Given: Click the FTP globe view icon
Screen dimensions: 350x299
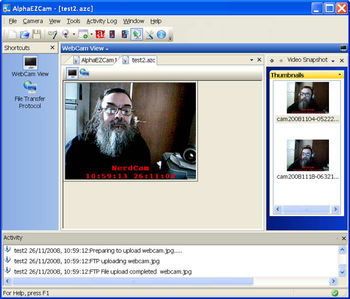Looking at the screenshot, I should 84,73.
